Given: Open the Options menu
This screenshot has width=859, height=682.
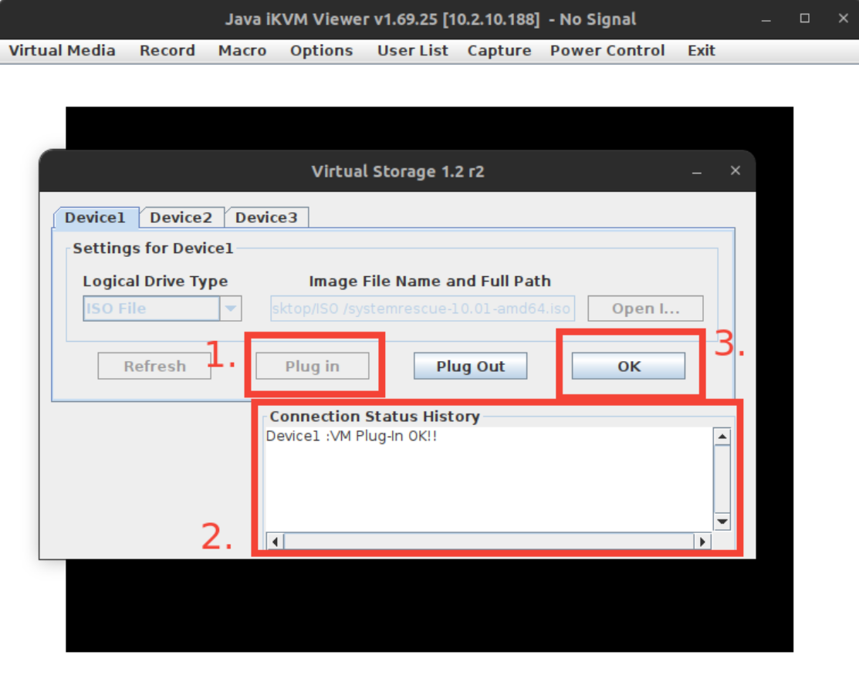Looking at the screenshot, I should click(x=321, y=51).
